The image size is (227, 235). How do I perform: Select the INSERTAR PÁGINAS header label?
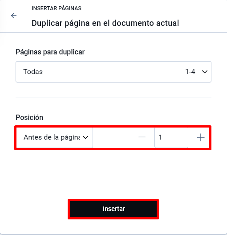click(57, 8)
